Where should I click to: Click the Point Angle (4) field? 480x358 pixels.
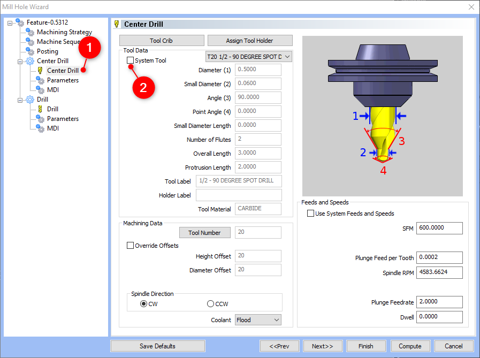pos(258,111)
